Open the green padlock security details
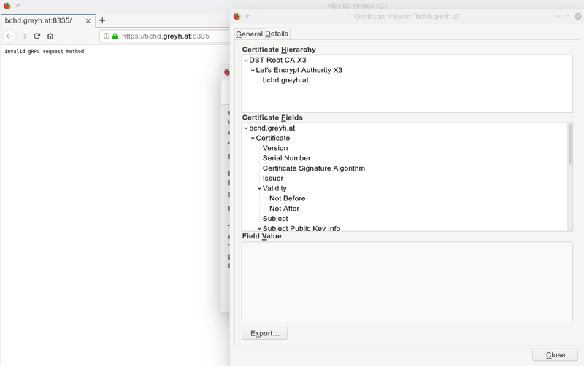 (115, 36)
